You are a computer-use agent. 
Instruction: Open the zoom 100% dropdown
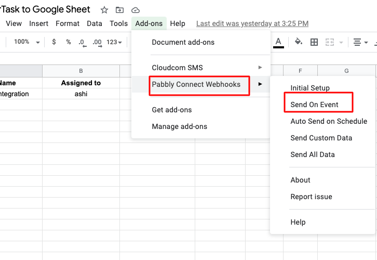point(26,42)
